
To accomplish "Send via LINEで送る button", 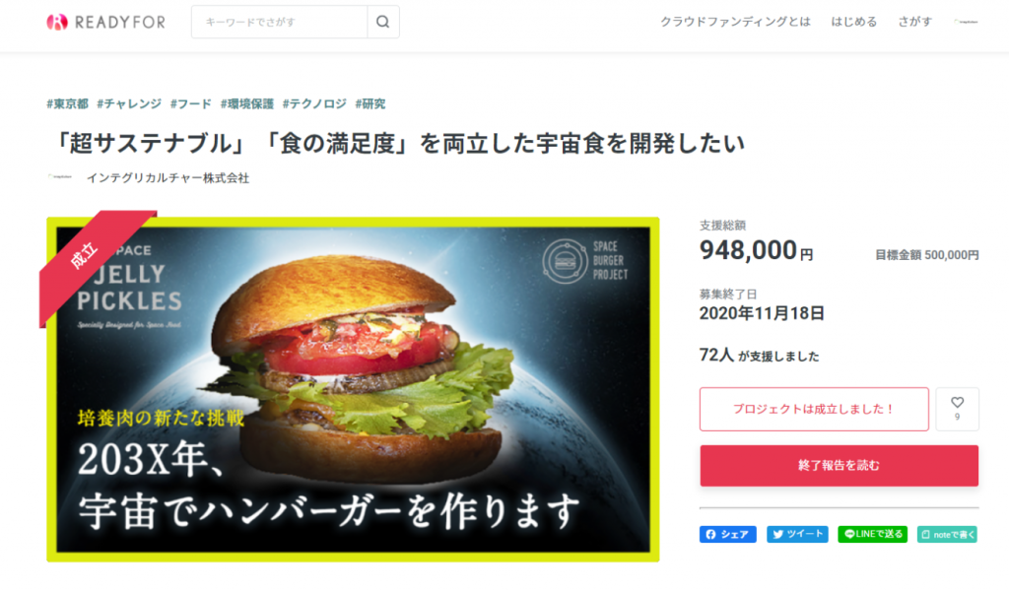I will pyautogui.click(x=873, y=535).
